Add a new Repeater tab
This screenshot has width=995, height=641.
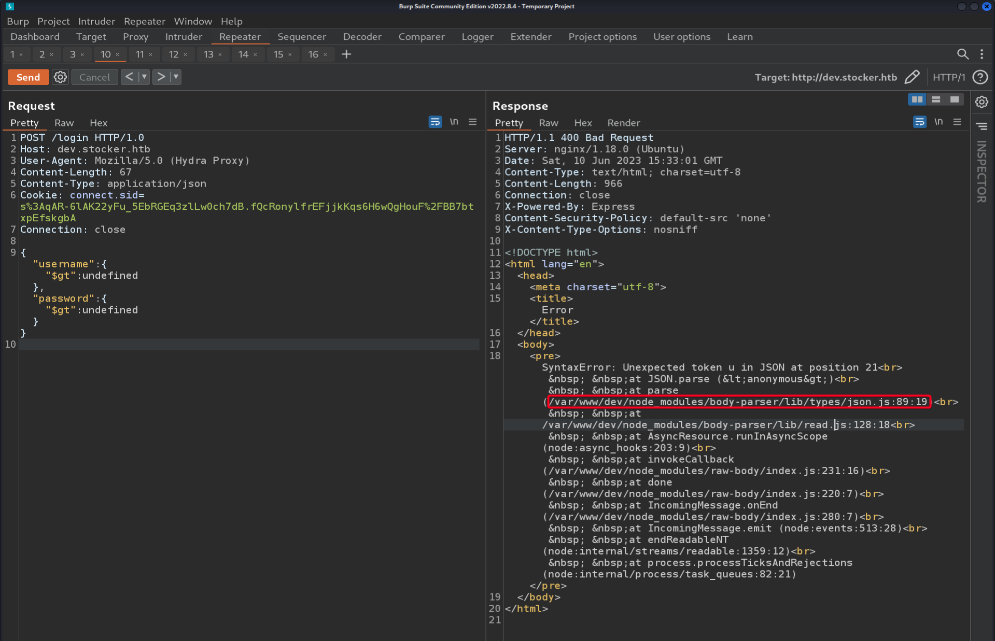[x=346, y=54]
